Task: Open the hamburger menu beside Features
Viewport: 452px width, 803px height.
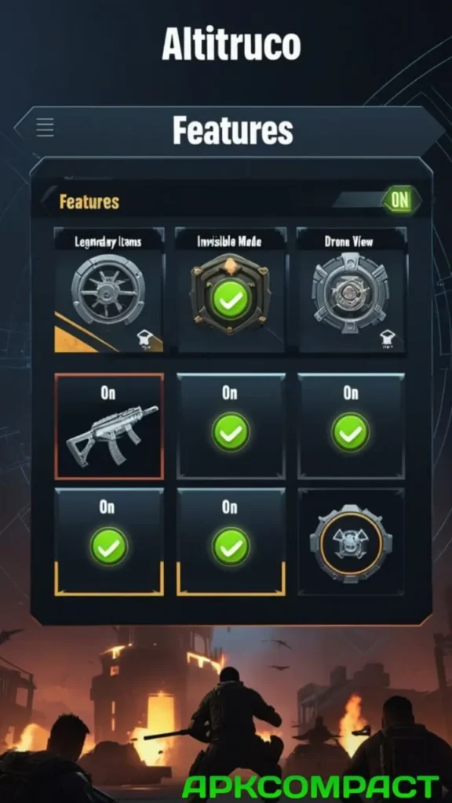Action: (x=45, y=127)
